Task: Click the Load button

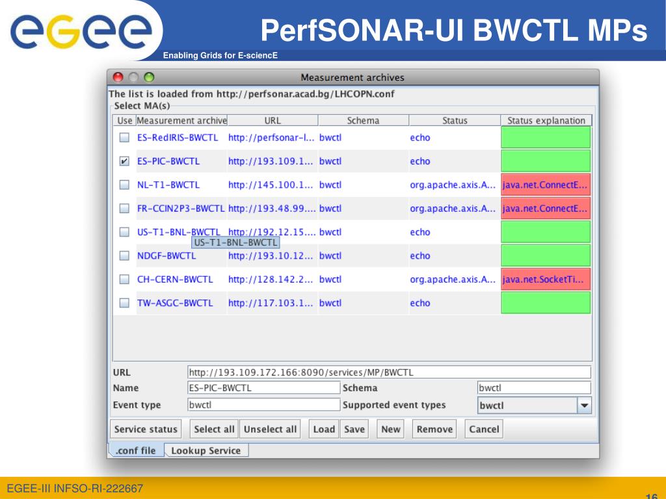Action: pos(324,429)
